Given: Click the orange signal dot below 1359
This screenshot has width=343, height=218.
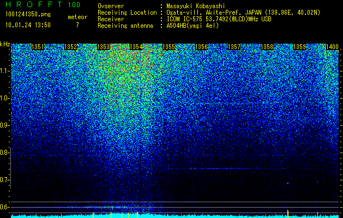Looking at the screenshot, I should tap(288, 183).
